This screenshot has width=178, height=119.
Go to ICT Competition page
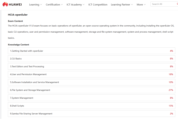tap(98, 5)
